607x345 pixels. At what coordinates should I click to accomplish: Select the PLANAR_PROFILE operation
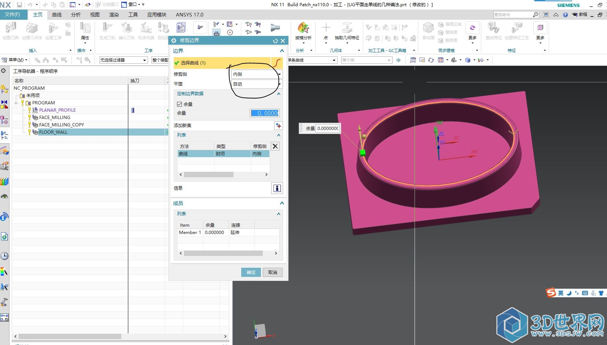coord(57,110)
